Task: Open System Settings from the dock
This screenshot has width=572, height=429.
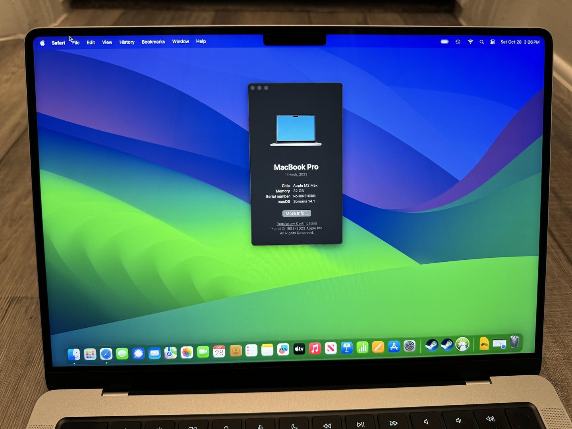Action: click(x=410, y=346)
